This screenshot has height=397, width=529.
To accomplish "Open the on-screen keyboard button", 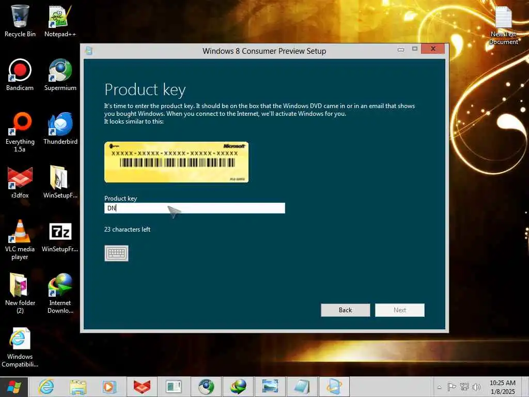I will pos(116,253).
